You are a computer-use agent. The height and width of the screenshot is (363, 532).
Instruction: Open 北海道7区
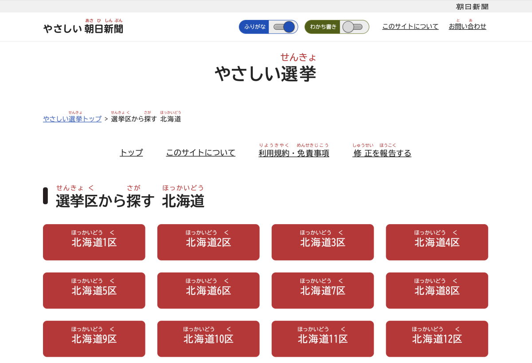coord(322,291)
